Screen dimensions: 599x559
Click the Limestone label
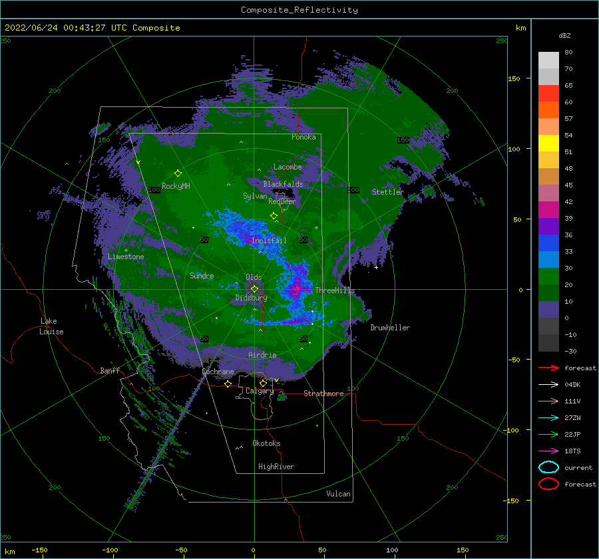pos(126,257)
